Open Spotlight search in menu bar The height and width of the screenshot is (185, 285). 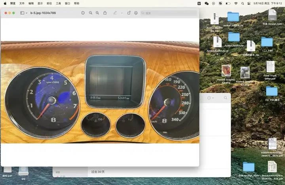pyautogui.click(x=243, y=3)
